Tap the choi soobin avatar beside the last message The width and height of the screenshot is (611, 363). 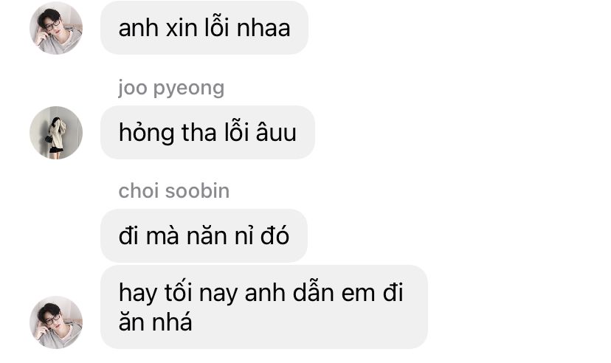tap(56, 322)
